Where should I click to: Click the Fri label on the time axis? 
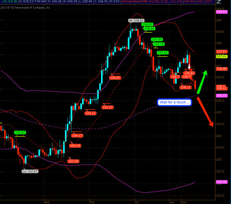137,202
